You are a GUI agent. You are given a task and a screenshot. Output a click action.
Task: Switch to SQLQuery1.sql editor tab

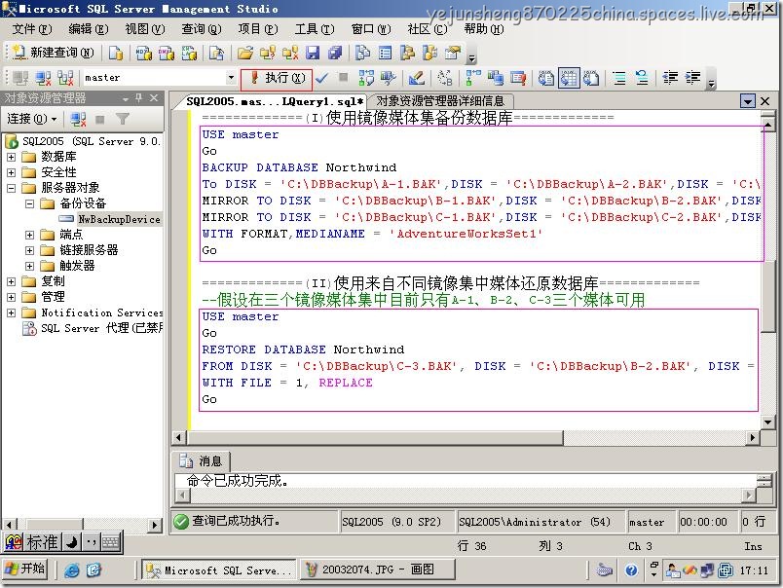point(275,101)
